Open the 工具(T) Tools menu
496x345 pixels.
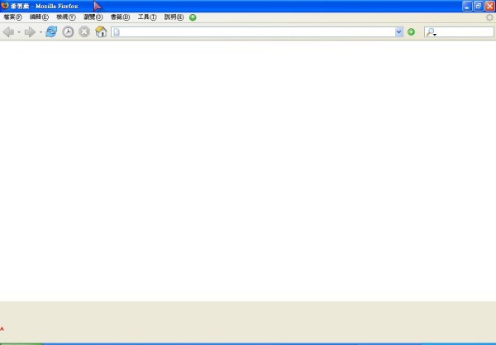click(147, 17)
